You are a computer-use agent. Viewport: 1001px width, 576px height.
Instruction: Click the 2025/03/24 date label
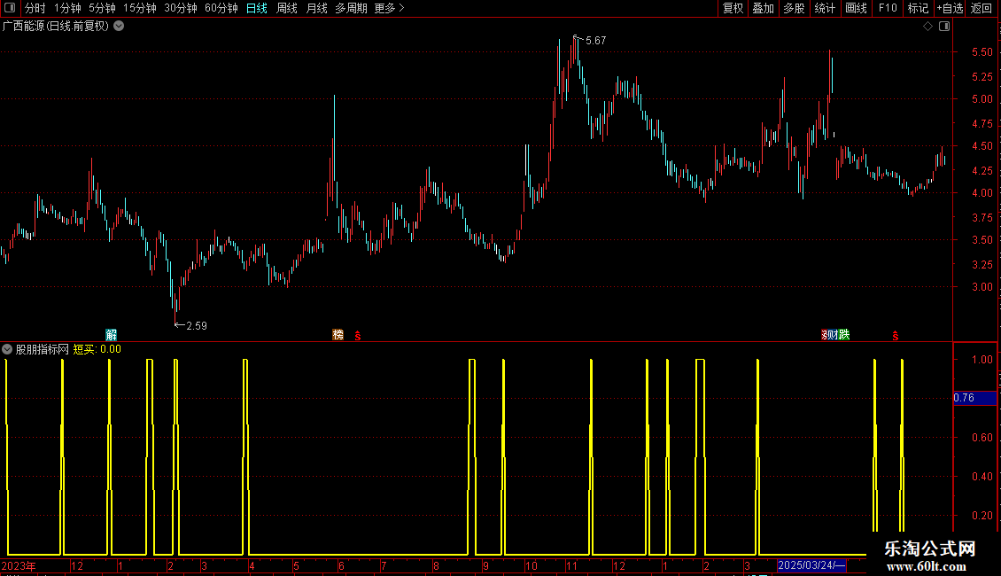(811, 565)
